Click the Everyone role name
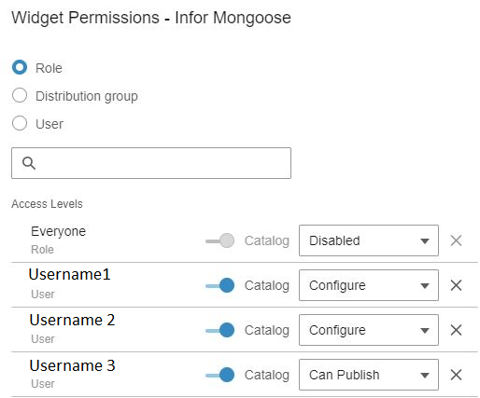Screen dimensions: 480x398 pos(58,231)
